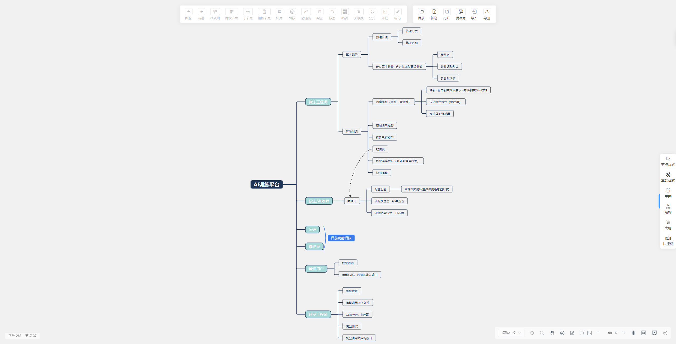Open the 图标 emoji icon picker
The image size is (676, 344).
click(x=292, y=12)
